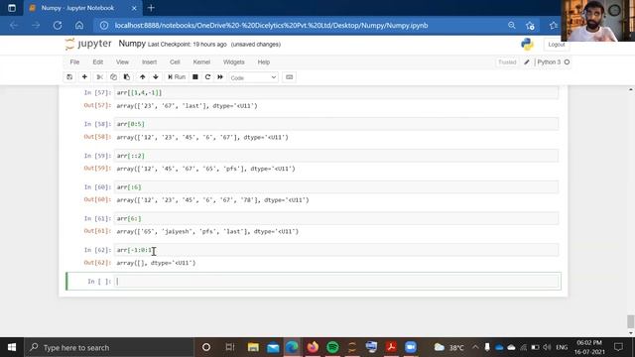Viewport: 635px width, 357px height.
Task: Open a new browser tab
Action: pos(151,8)
